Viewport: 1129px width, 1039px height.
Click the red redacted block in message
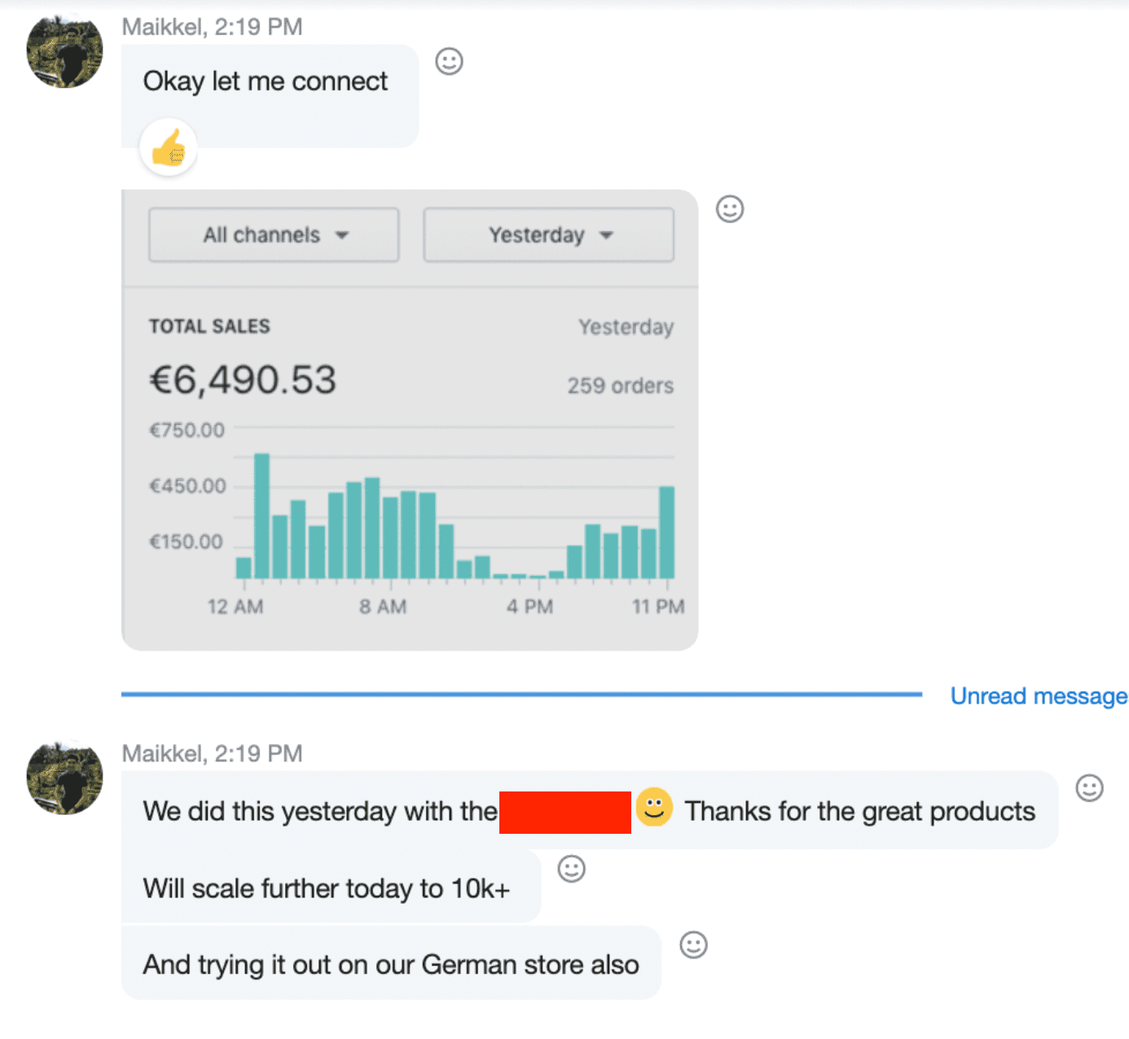[564, 812]
